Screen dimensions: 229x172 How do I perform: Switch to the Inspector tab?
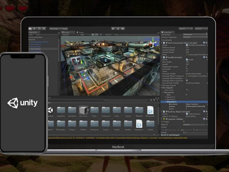tap(167, 32)
